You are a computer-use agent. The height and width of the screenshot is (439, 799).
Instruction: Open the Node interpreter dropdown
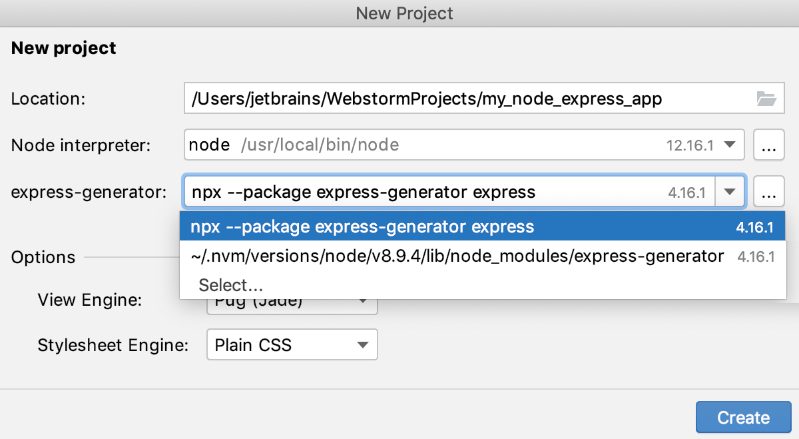click(x=464, y=145)
